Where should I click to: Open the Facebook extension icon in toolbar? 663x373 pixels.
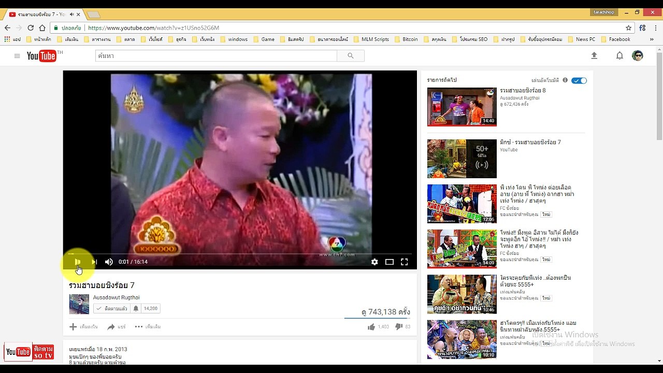point(642,28)
